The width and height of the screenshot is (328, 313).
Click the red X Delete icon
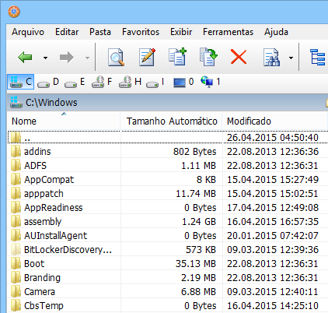click(239, 57)
